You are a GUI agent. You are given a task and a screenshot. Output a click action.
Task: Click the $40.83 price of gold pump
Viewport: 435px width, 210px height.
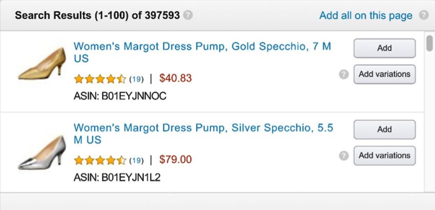176,78
